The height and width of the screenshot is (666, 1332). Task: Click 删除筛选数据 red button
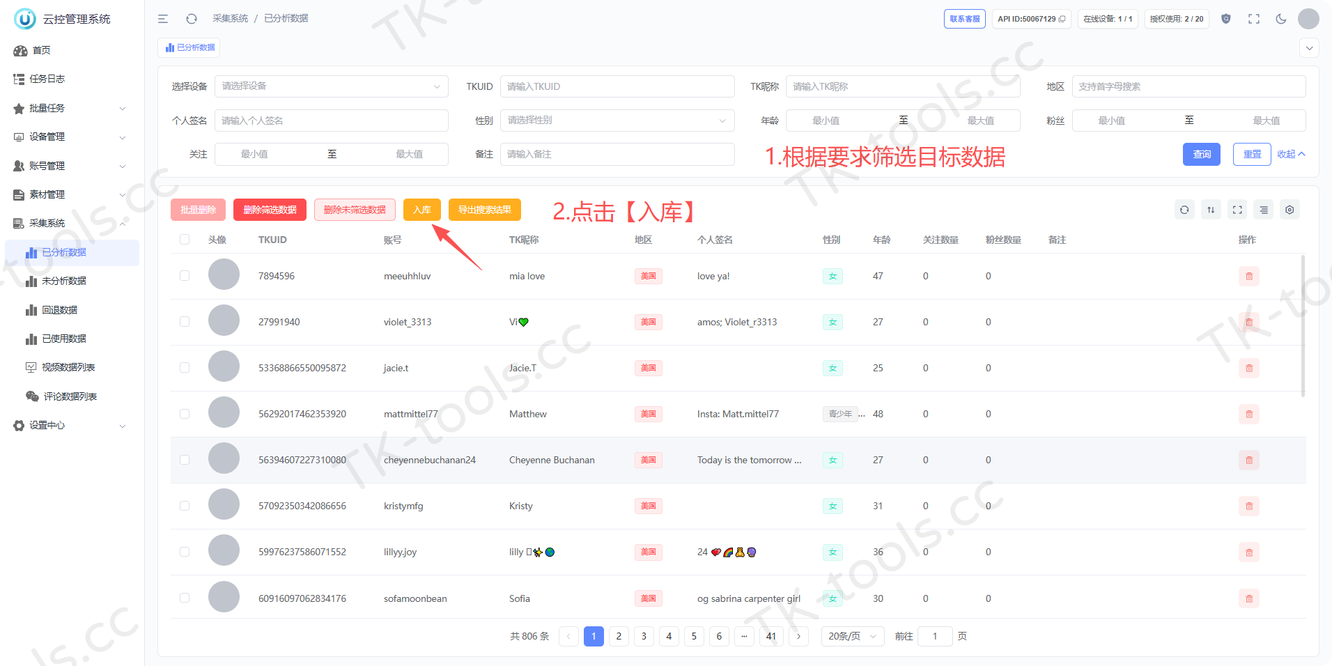[270, 210]
